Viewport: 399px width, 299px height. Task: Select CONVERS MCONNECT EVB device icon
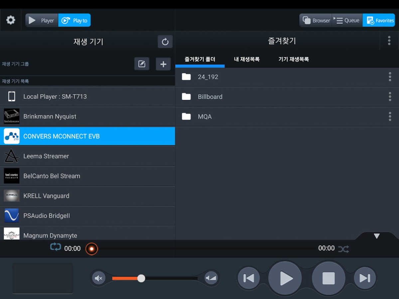(12, 136)
